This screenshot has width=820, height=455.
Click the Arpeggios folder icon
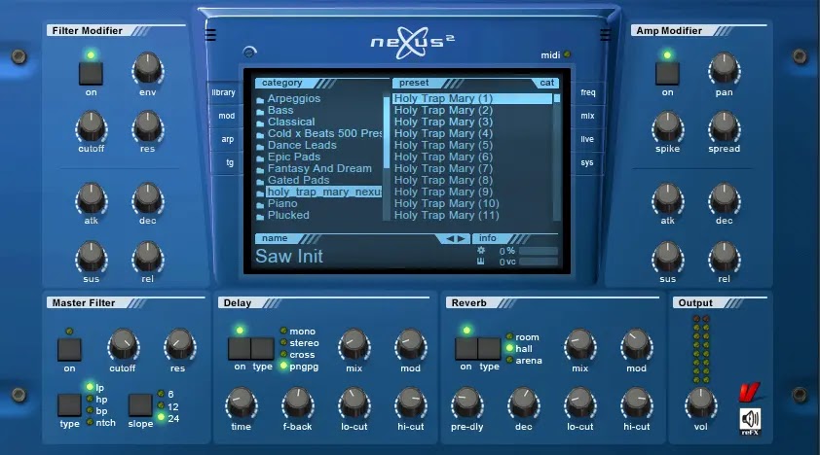pyautogui.click(x=260, y=100)
